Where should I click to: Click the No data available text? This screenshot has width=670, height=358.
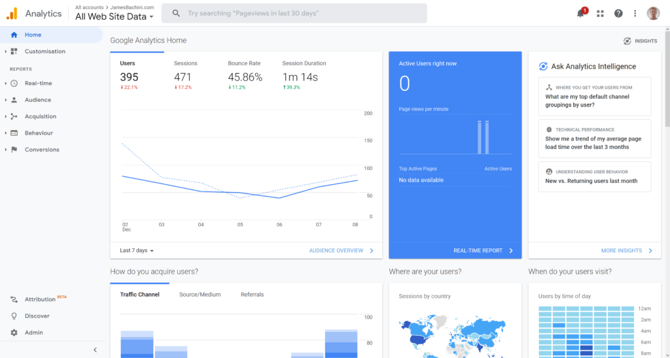[x=421, y=180]
